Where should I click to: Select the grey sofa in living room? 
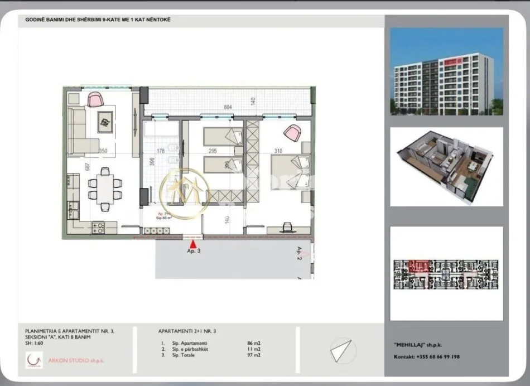click(x=78, y=130)
